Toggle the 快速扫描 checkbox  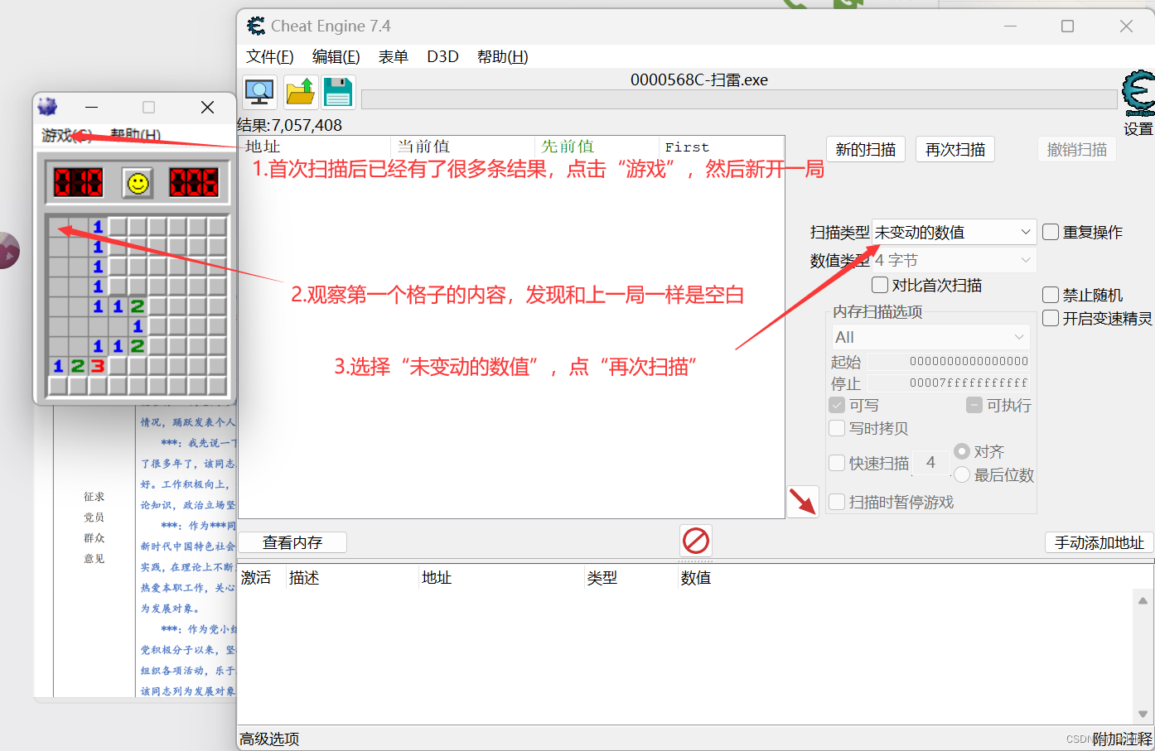tap(837, 463)
